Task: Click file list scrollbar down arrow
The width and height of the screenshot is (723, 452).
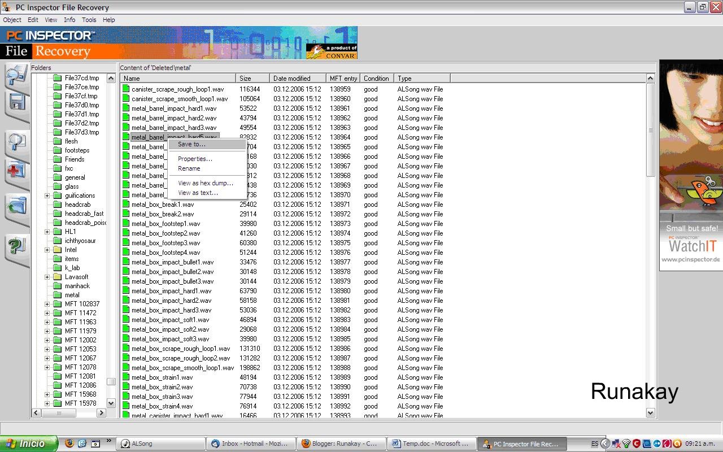Action: click(650, 413)
